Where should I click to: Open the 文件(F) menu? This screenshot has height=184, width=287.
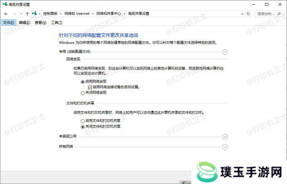tap(9, 22)
